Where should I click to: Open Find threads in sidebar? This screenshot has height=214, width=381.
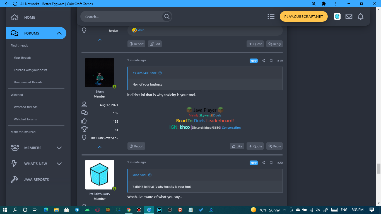click(x=19, y=45)
